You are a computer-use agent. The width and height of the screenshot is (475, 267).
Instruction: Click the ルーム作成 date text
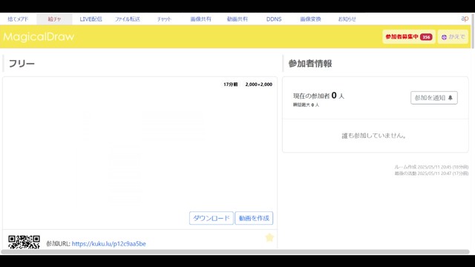pyautogui.click(x=431, y=167)
